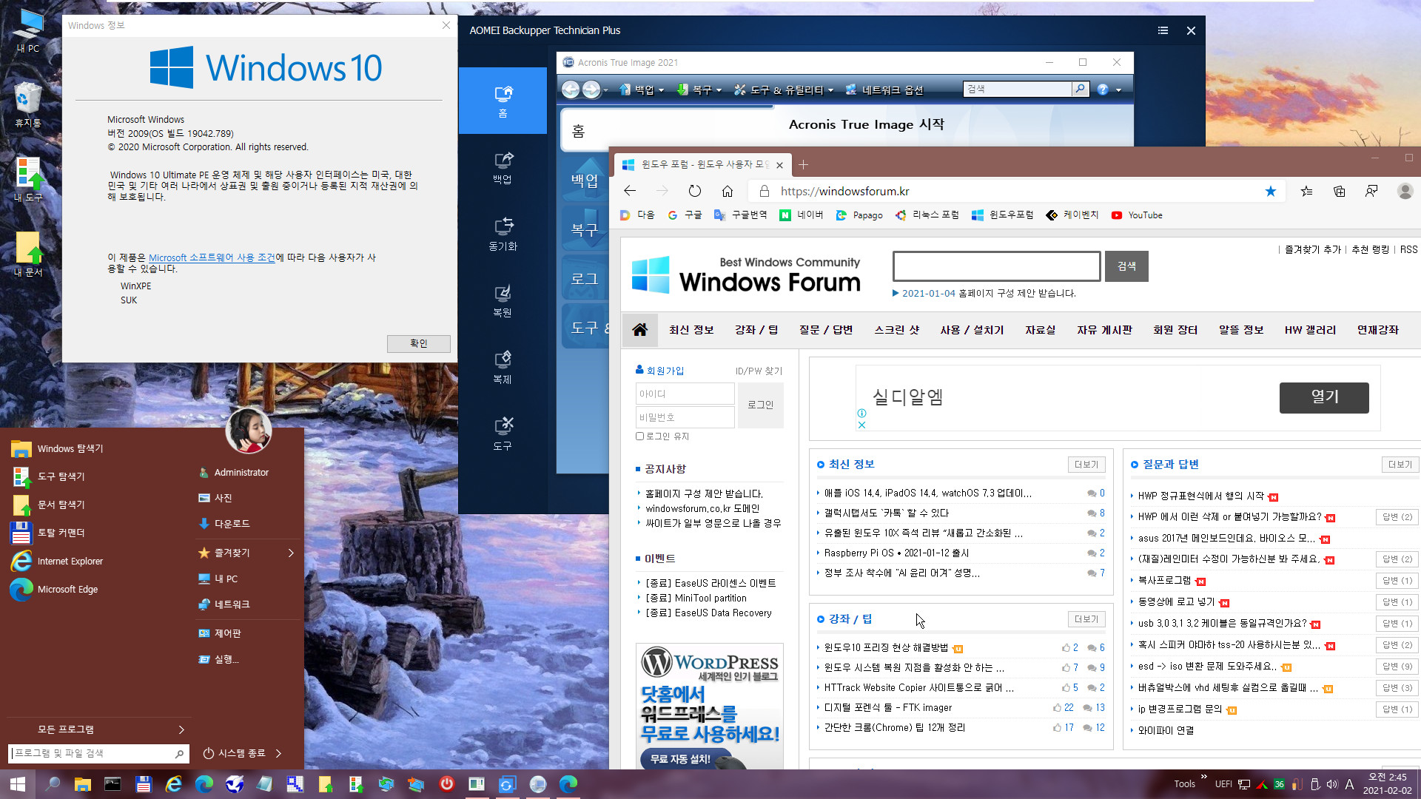Click the browser profile avatar
Viewport: 1421px width, 799px height.
point(1405,191)
